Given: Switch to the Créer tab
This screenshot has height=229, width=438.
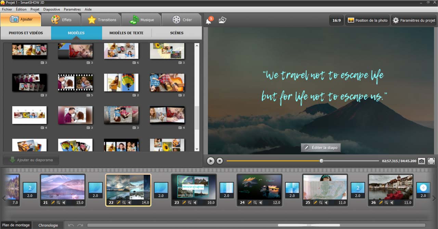Looking at the screenshot, I should 182,20.
